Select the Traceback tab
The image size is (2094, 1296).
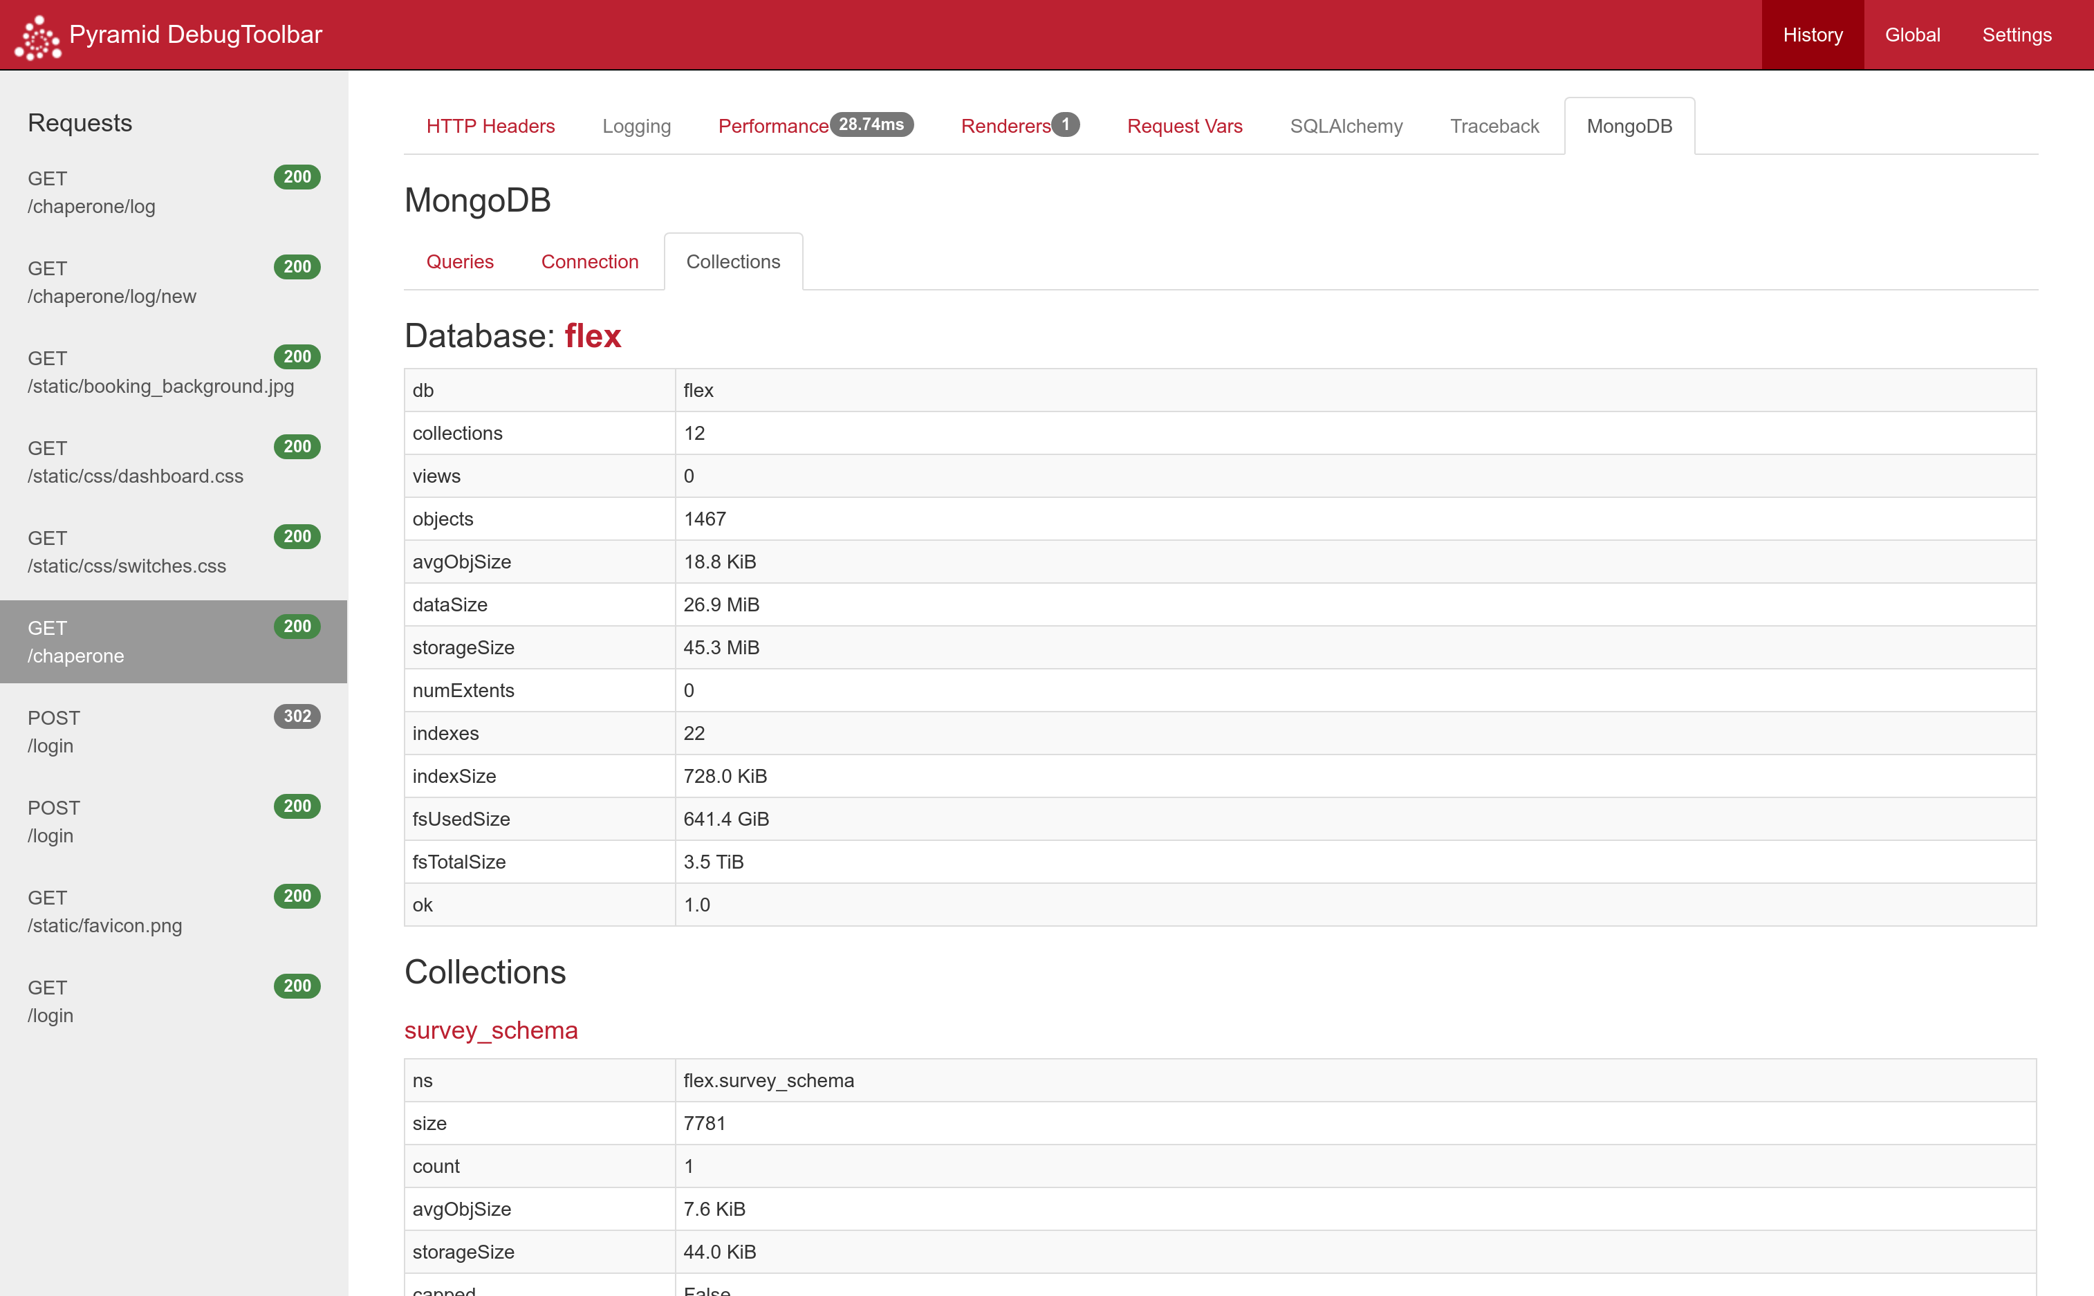click(1494, 126)
